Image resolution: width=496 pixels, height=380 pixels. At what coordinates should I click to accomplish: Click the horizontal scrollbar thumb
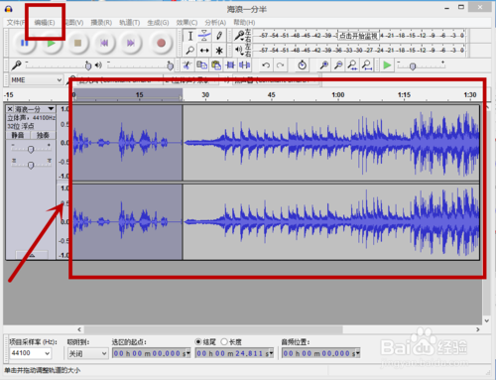tap(213, 329)
